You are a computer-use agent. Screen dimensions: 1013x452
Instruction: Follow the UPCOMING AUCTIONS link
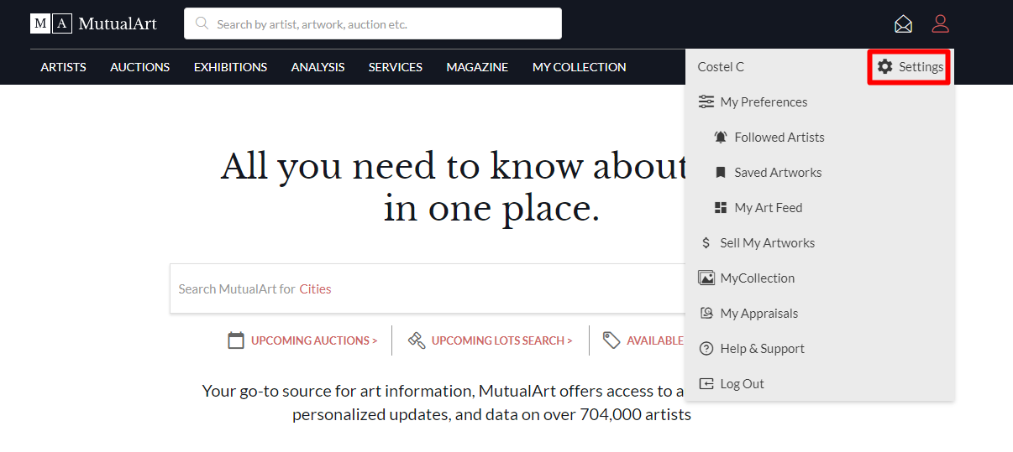point(313,340)
